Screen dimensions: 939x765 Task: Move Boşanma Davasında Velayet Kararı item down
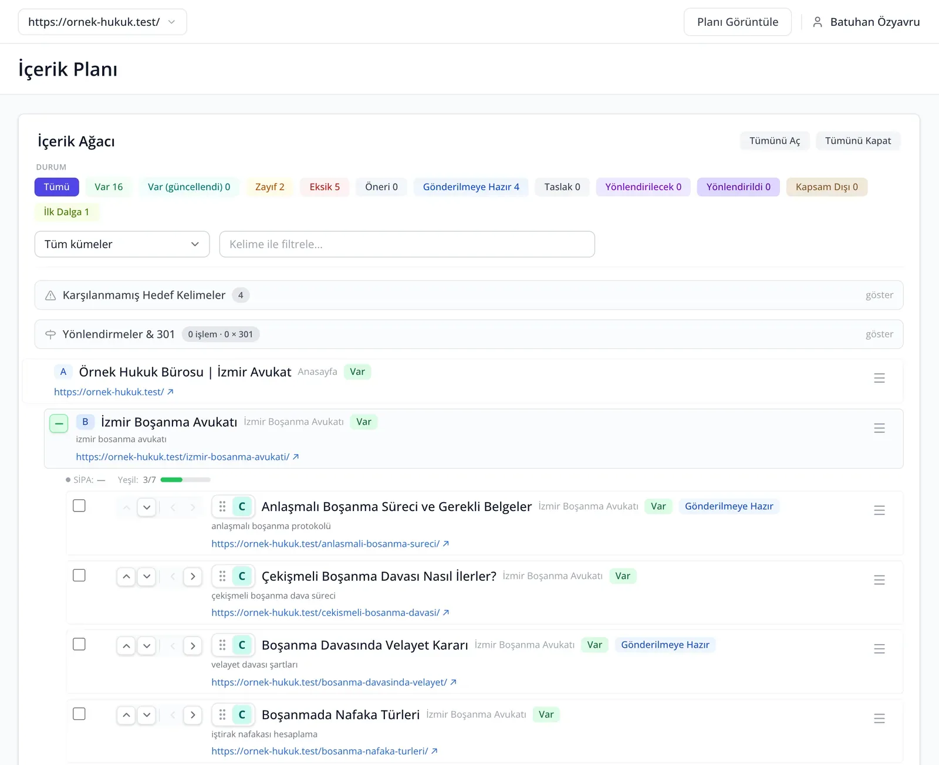pos(147,646)
